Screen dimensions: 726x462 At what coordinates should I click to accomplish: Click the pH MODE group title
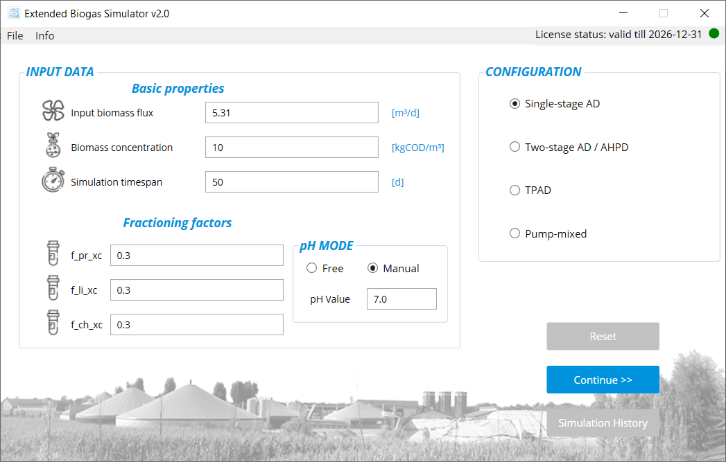[x=327, y=246]
